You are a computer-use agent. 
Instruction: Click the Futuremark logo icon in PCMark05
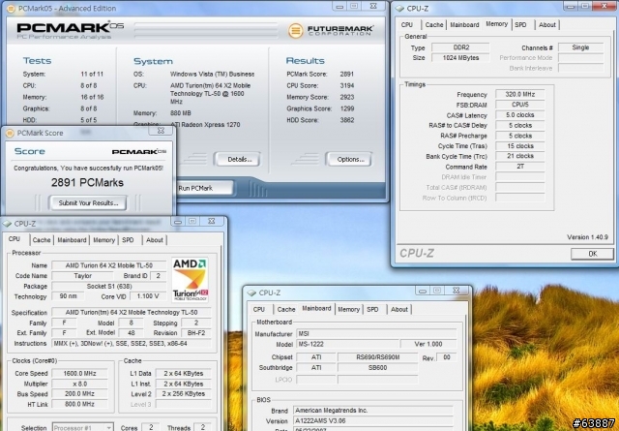[295, 30]
